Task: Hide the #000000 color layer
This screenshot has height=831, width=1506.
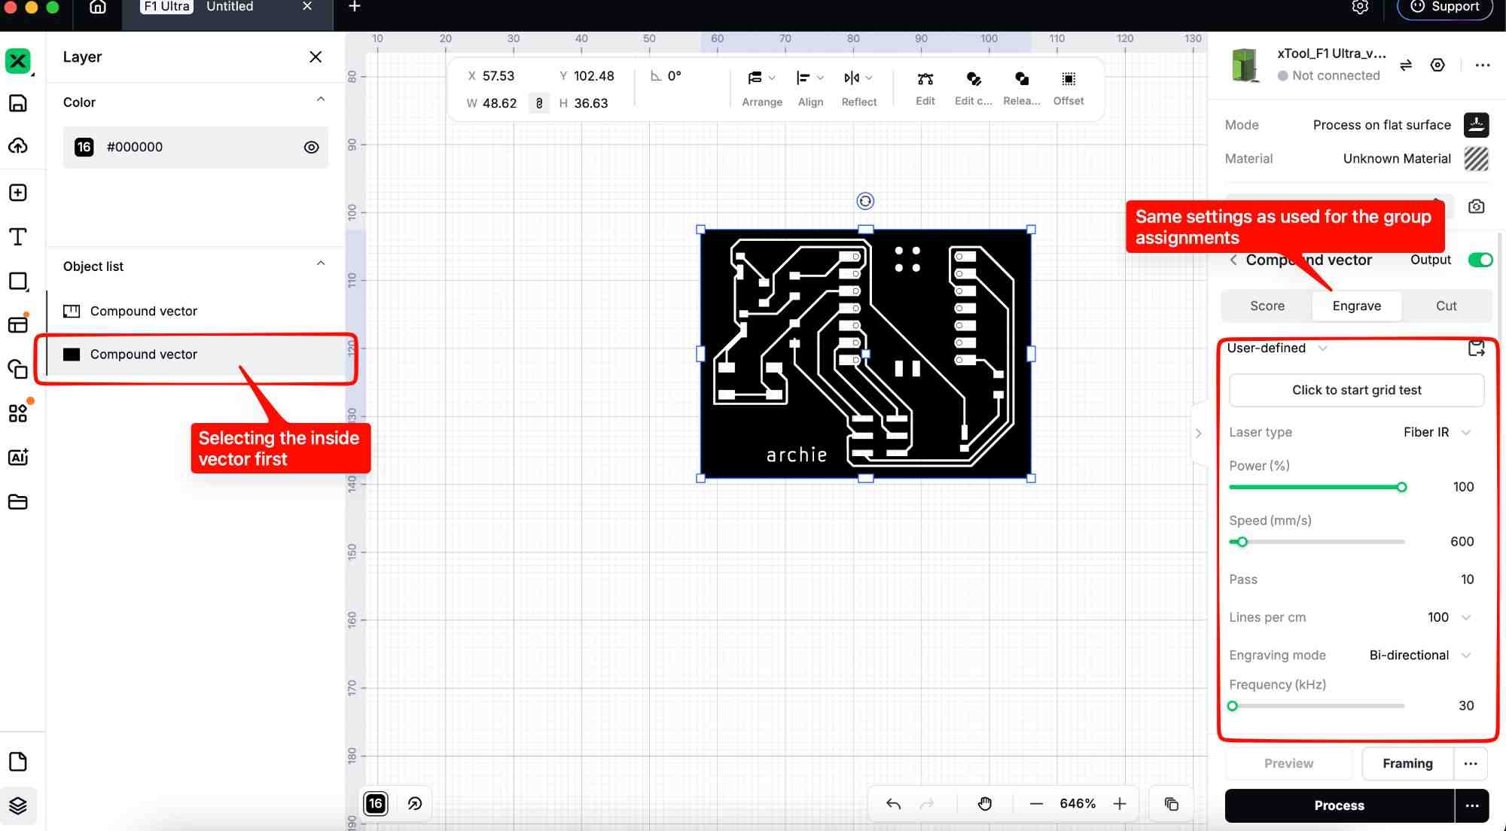Action: point(311,148)
